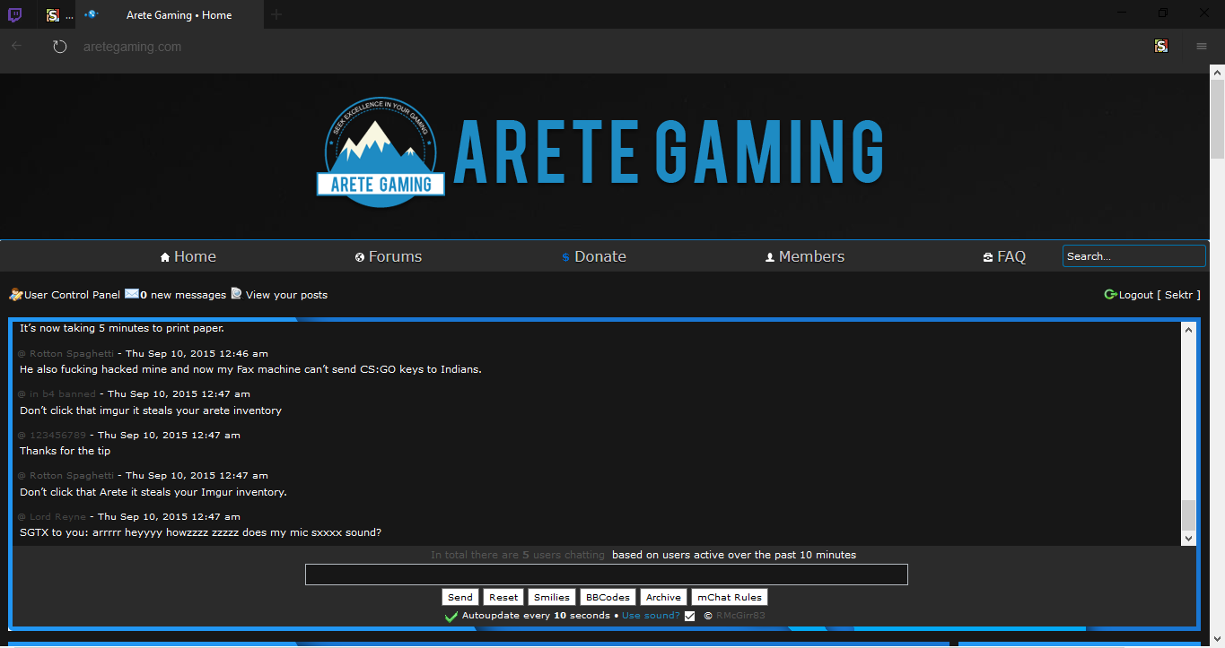Open the FAQ page

point(1011,256)
